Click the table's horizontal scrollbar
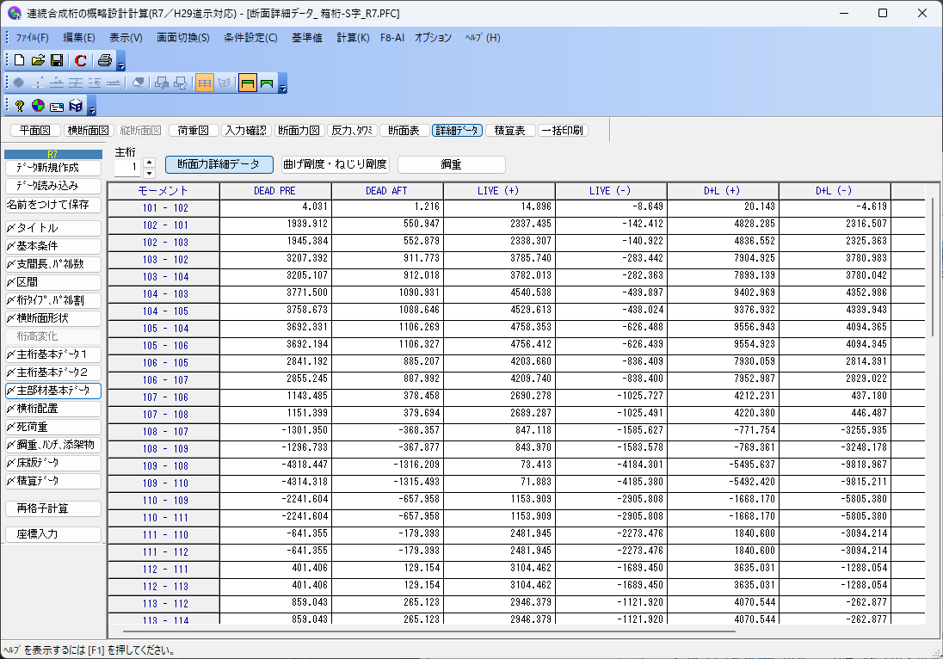This screenshot has width=943, height=659. 429,631
